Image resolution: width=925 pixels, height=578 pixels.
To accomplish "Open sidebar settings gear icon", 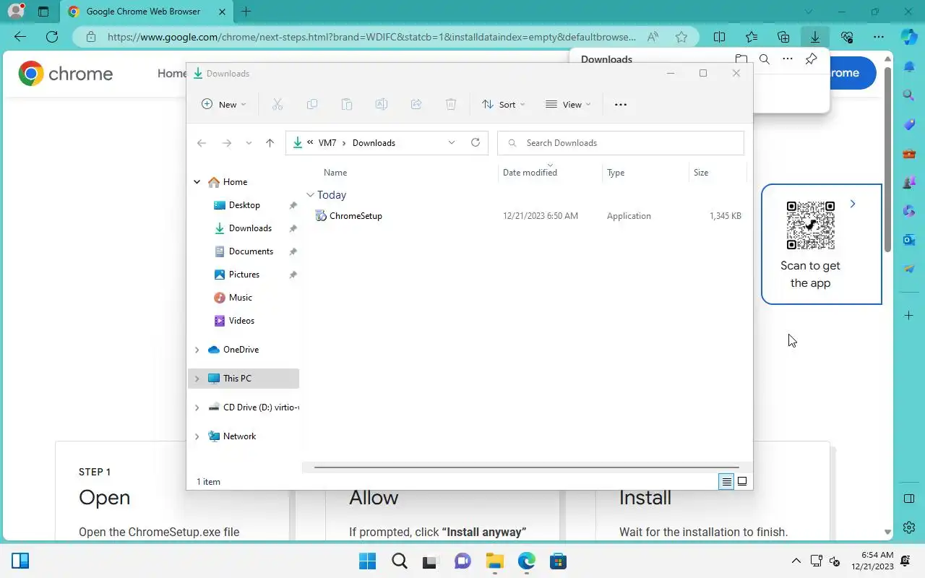I will [909, 527].
